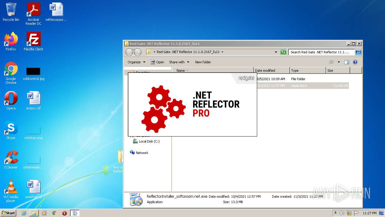
Task: Open breadcrumb root arrow beside folder icon
Action: pyautogui.click(x=154, y=52)
